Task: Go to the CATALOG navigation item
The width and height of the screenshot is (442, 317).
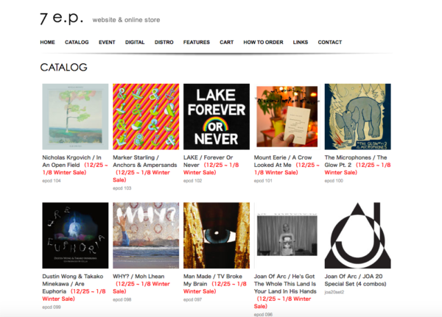Action: pyautogui.click(x=77, y=42)
